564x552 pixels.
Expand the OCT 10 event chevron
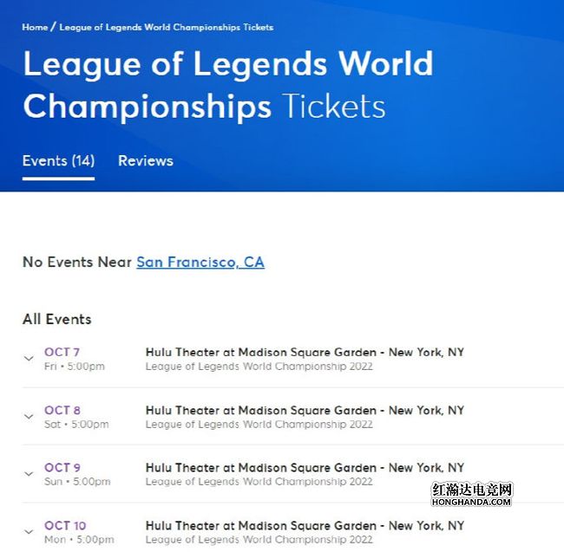(x=29, y=531)
